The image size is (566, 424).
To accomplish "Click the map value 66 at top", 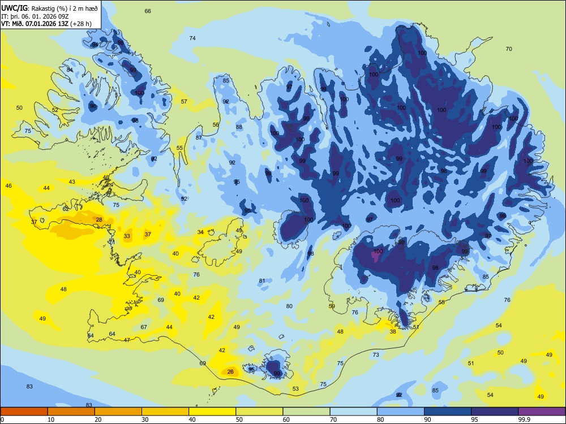I will click(148, 11).
